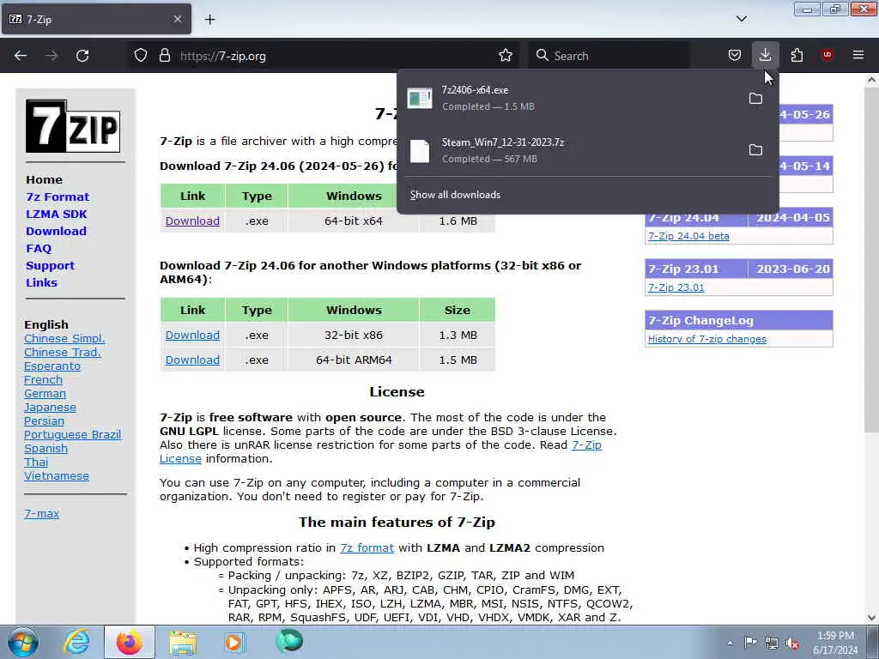Open the Download sidebar page

tap(56, 232)
